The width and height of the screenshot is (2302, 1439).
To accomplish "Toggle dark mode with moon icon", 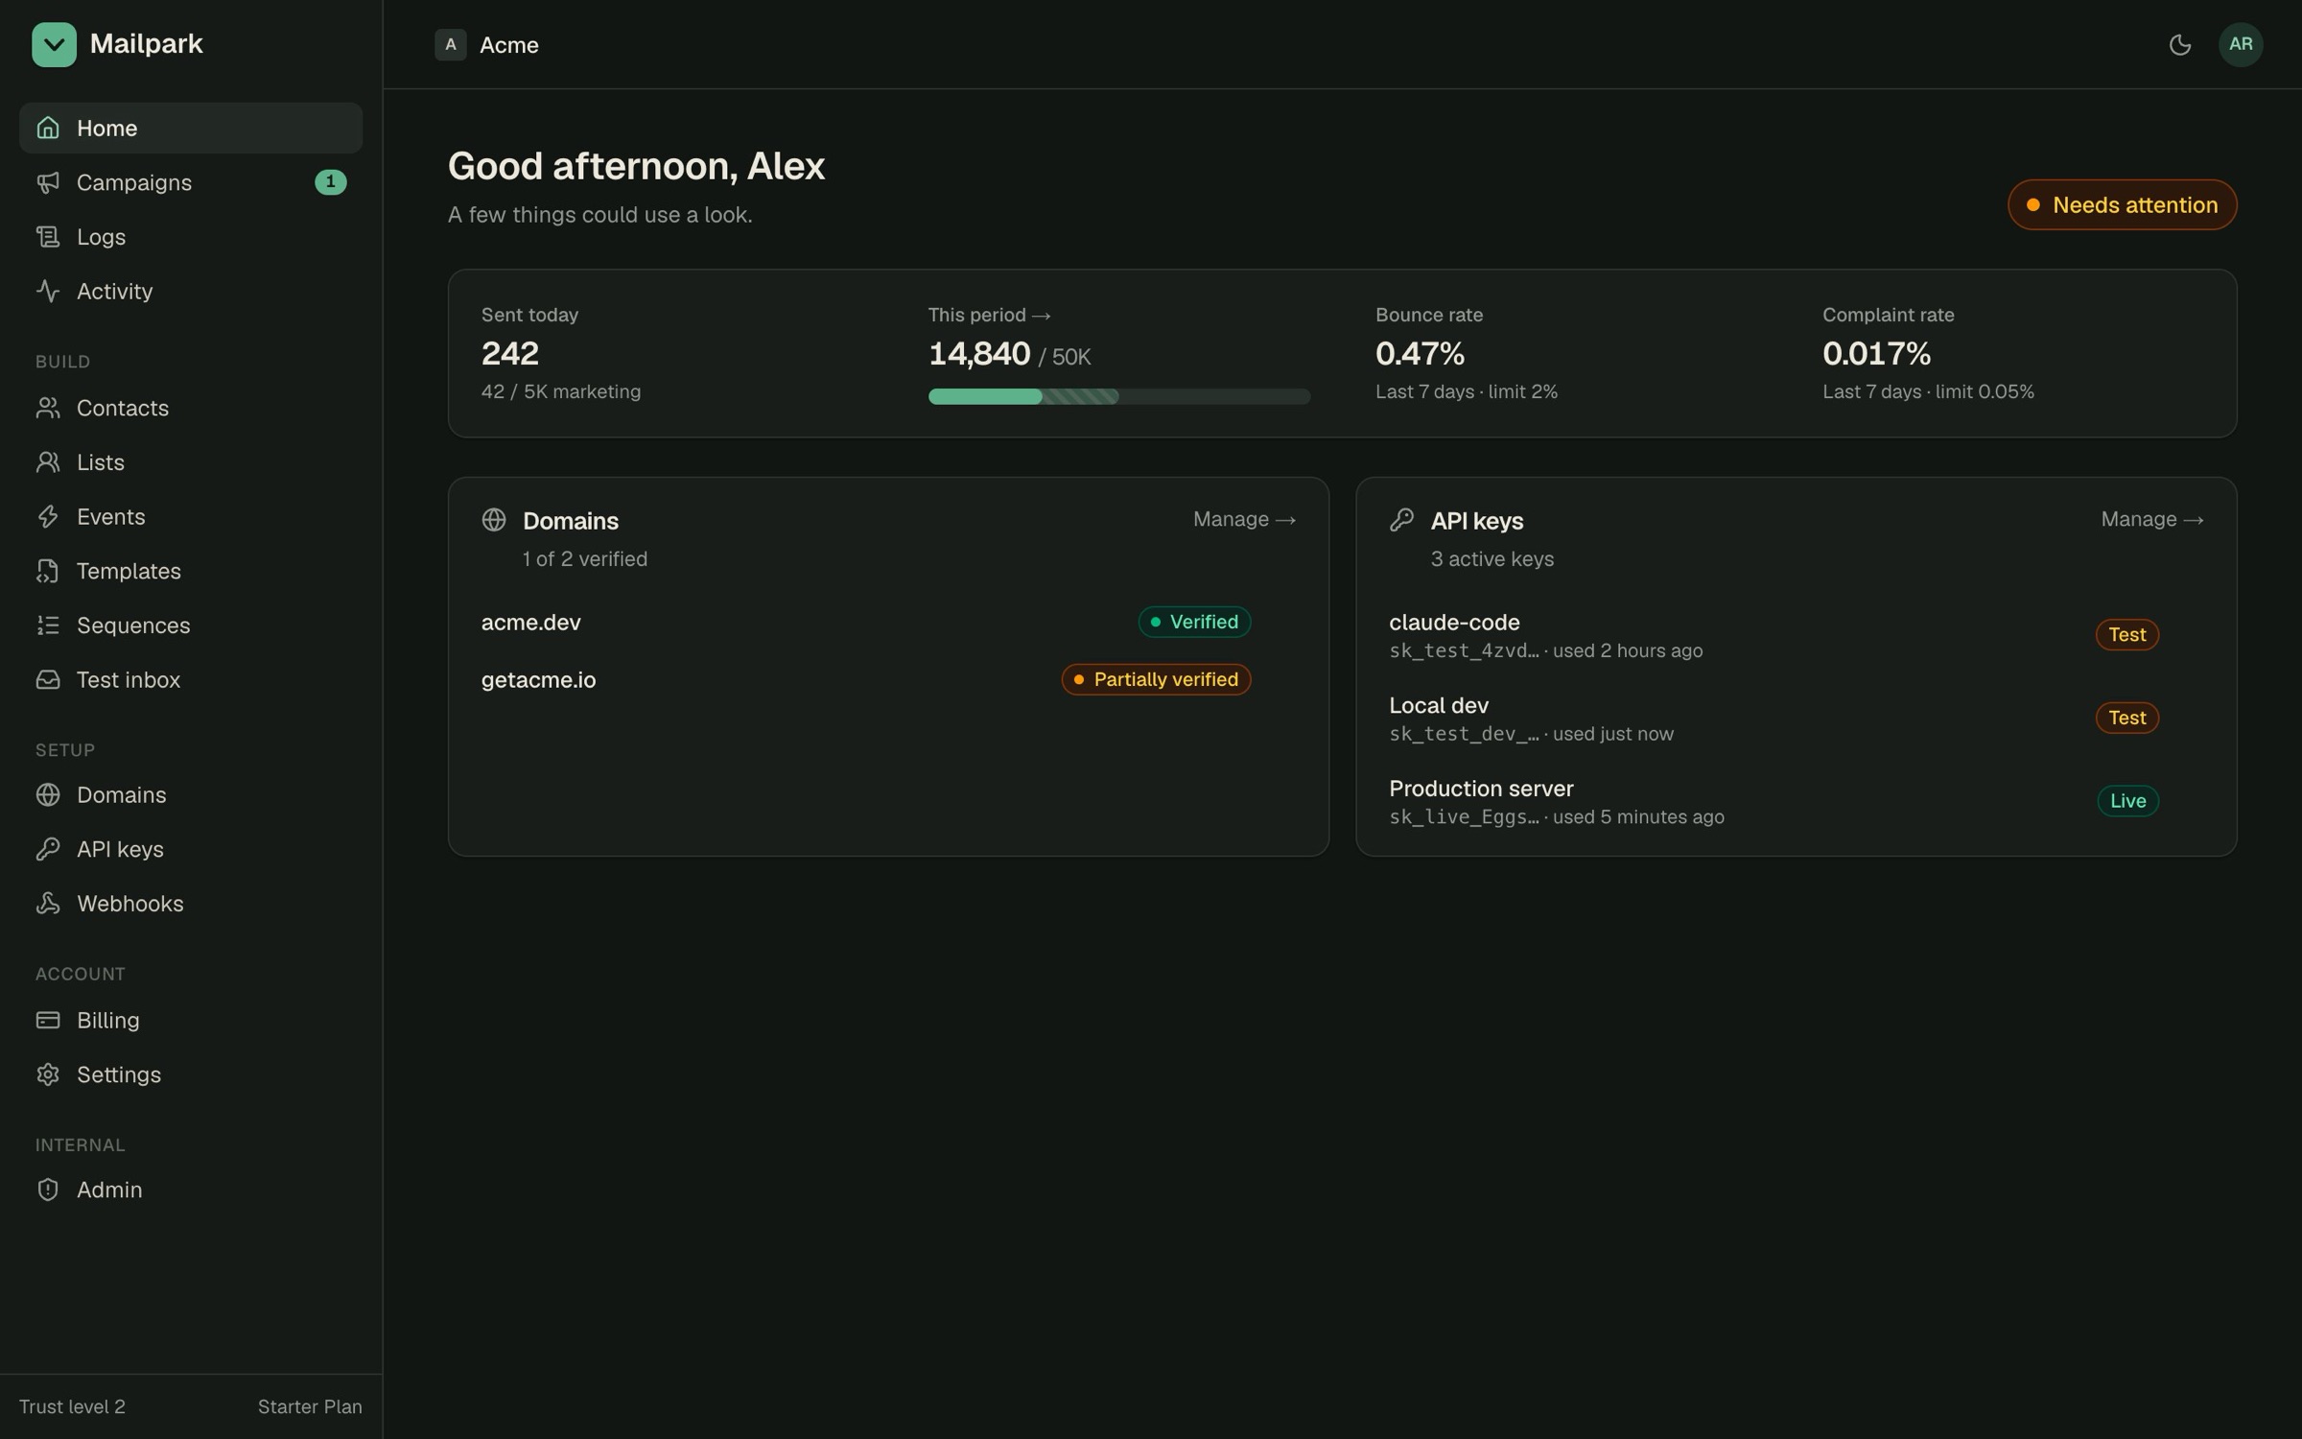I will tap(2180, 44).
